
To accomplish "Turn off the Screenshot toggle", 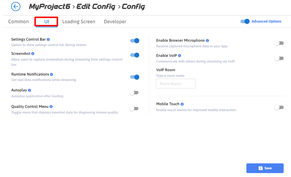I will (134, 55).
